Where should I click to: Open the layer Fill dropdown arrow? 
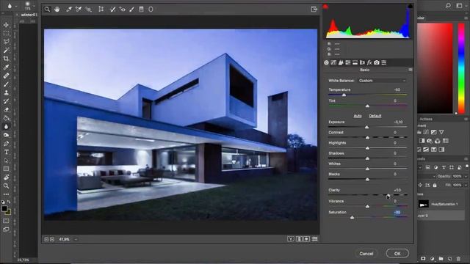466,186
